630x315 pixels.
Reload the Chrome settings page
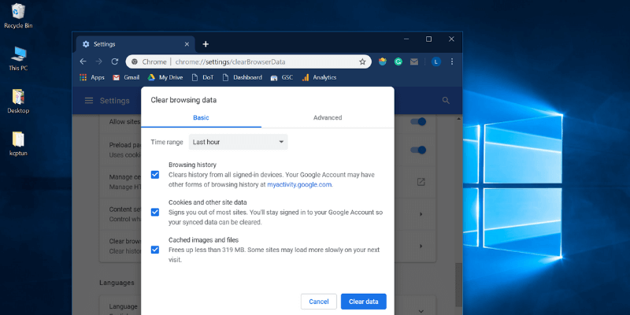point(114,61)
